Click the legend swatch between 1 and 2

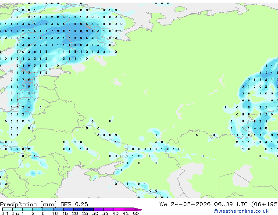(x=28, y=209)
